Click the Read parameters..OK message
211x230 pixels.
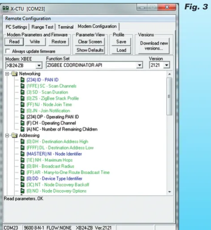[x=23, y=199]
